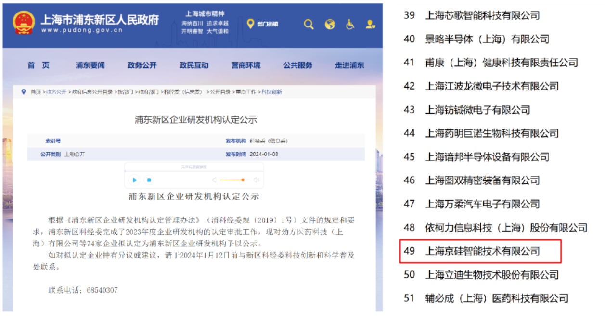This screenshot has width=605, height=322.
Task: Select row 47 上海万柔汽车电子有限公司
Action: coord(472,204)
